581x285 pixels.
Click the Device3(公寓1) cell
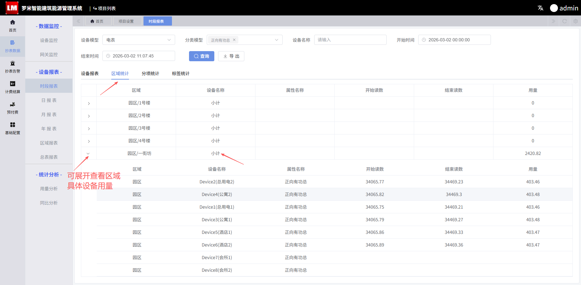pos(217,220)
